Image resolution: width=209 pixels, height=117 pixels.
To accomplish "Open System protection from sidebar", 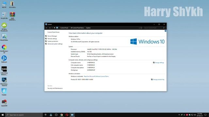I will point(53,41).
